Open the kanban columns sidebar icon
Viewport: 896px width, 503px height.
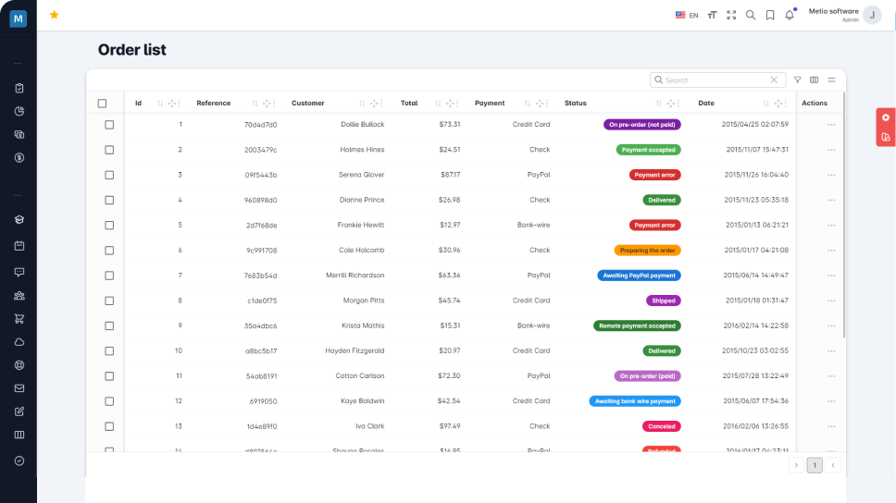pos(19,435)
